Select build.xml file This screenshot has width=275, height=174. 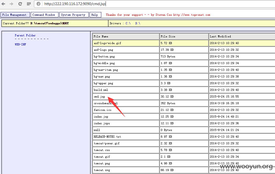pyautogui.click(x=101, y=90)
